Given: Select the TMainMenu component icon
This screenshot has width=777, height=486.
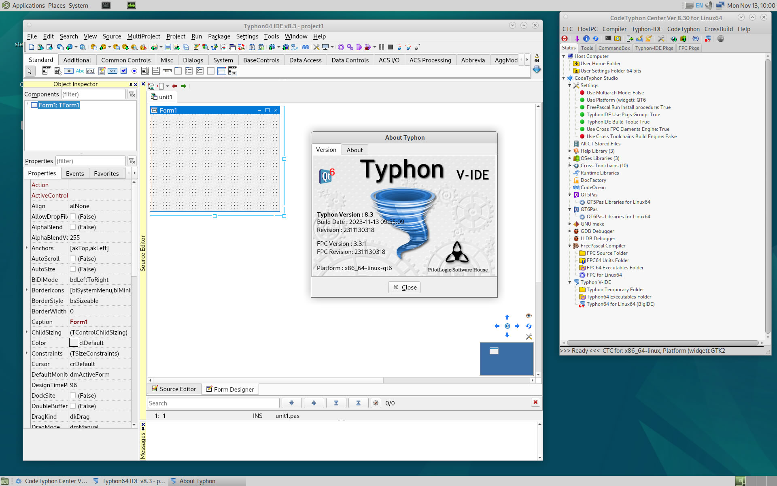Looking at the screenshot, I should tap(46, 71).
